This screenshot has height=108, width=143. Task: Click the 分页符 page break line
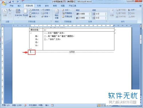click(x=72, y=52)
